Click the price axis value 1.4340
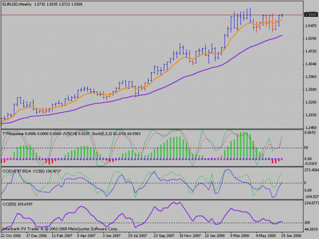Viewport: 319px width, 239px height. [311, 64]
